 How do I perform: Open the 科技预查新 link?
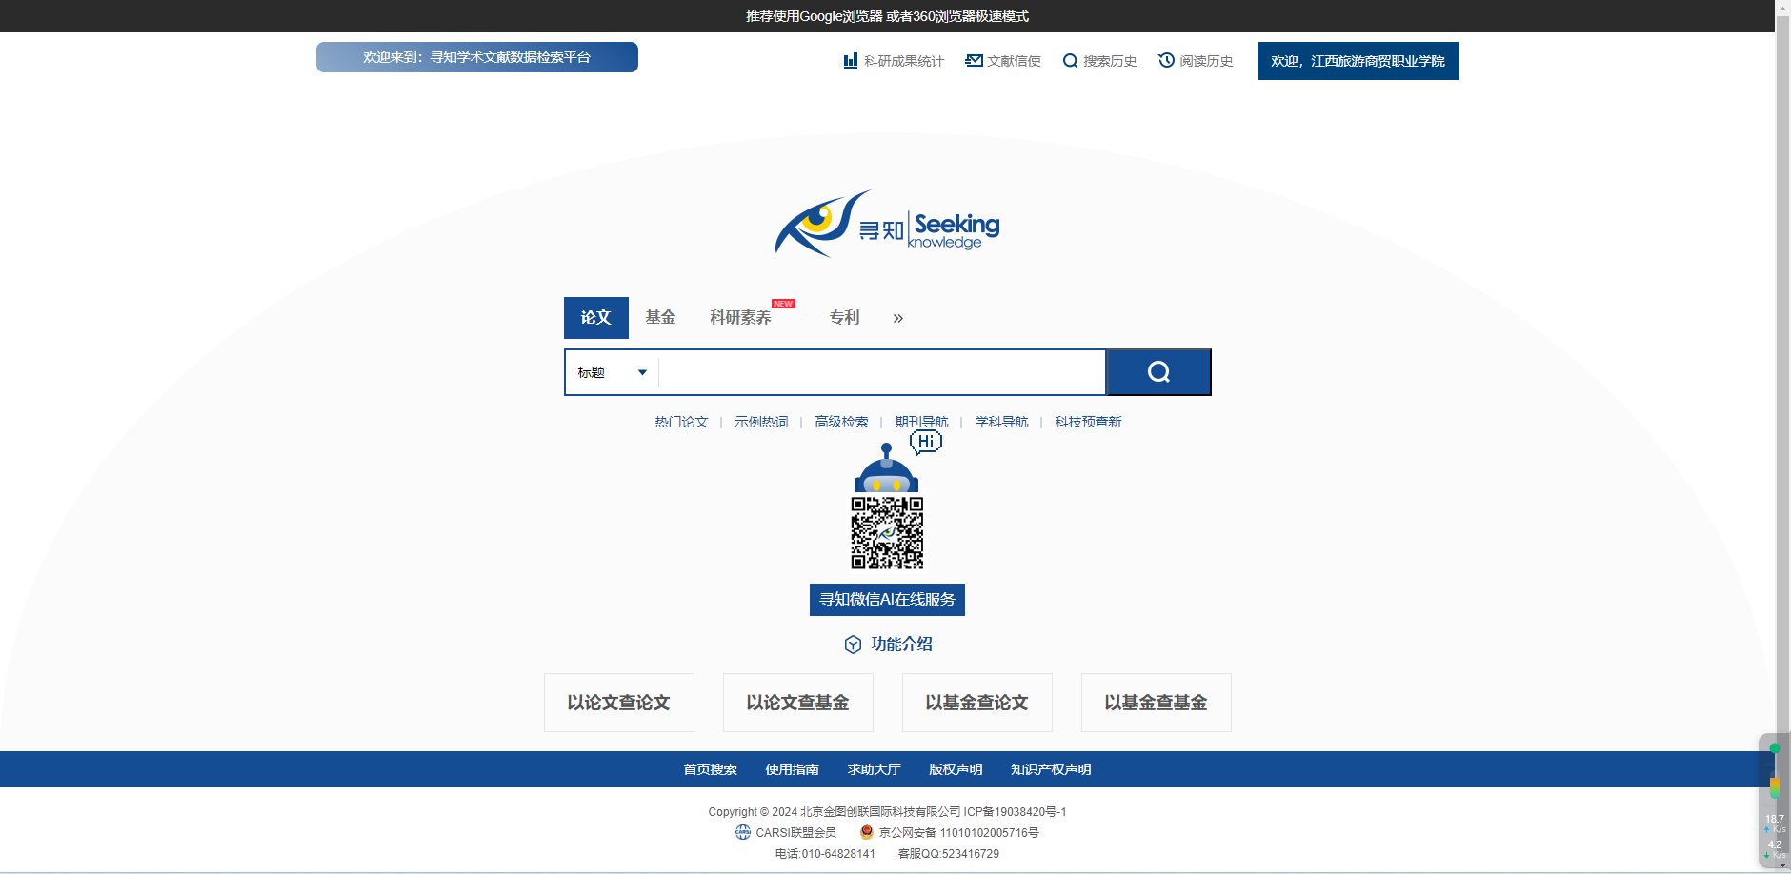pyautogui.click(x=1088, y=422)
